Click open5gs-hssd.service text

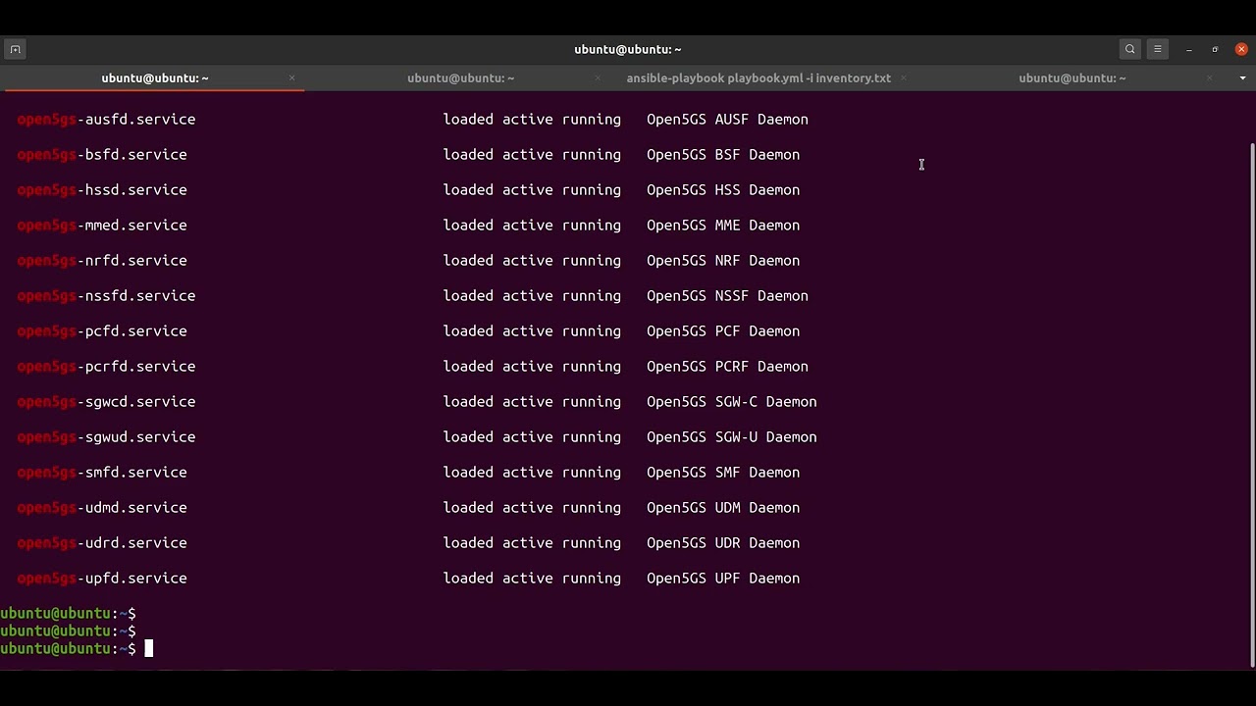click(x=102, y=190)
